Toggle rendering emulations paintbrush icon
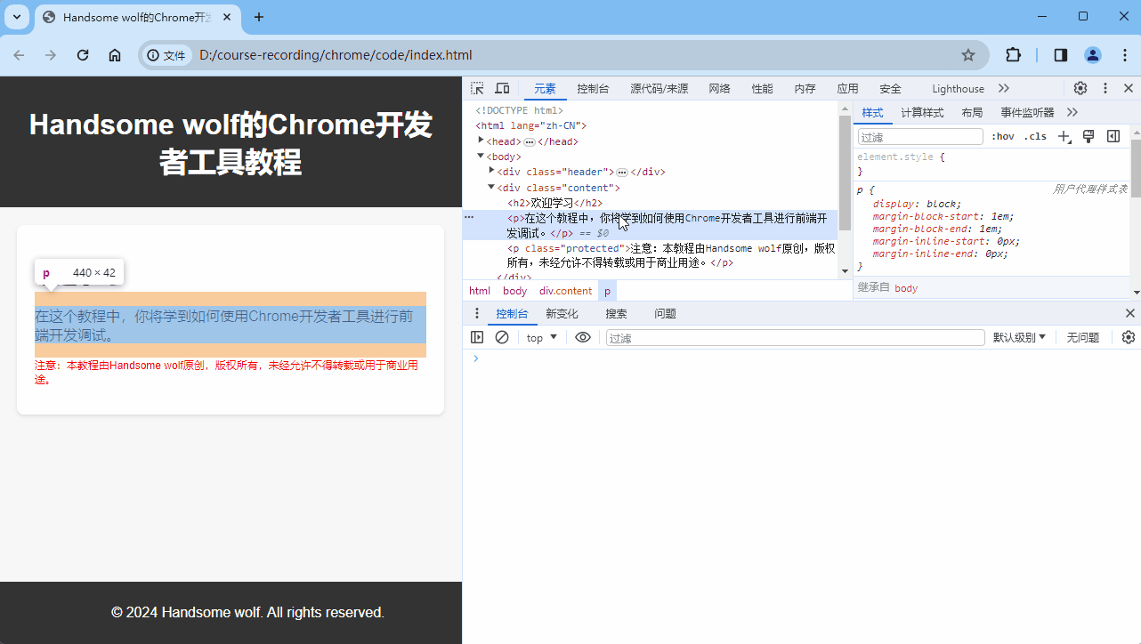1141x644 pixels. click(1088, 136)
